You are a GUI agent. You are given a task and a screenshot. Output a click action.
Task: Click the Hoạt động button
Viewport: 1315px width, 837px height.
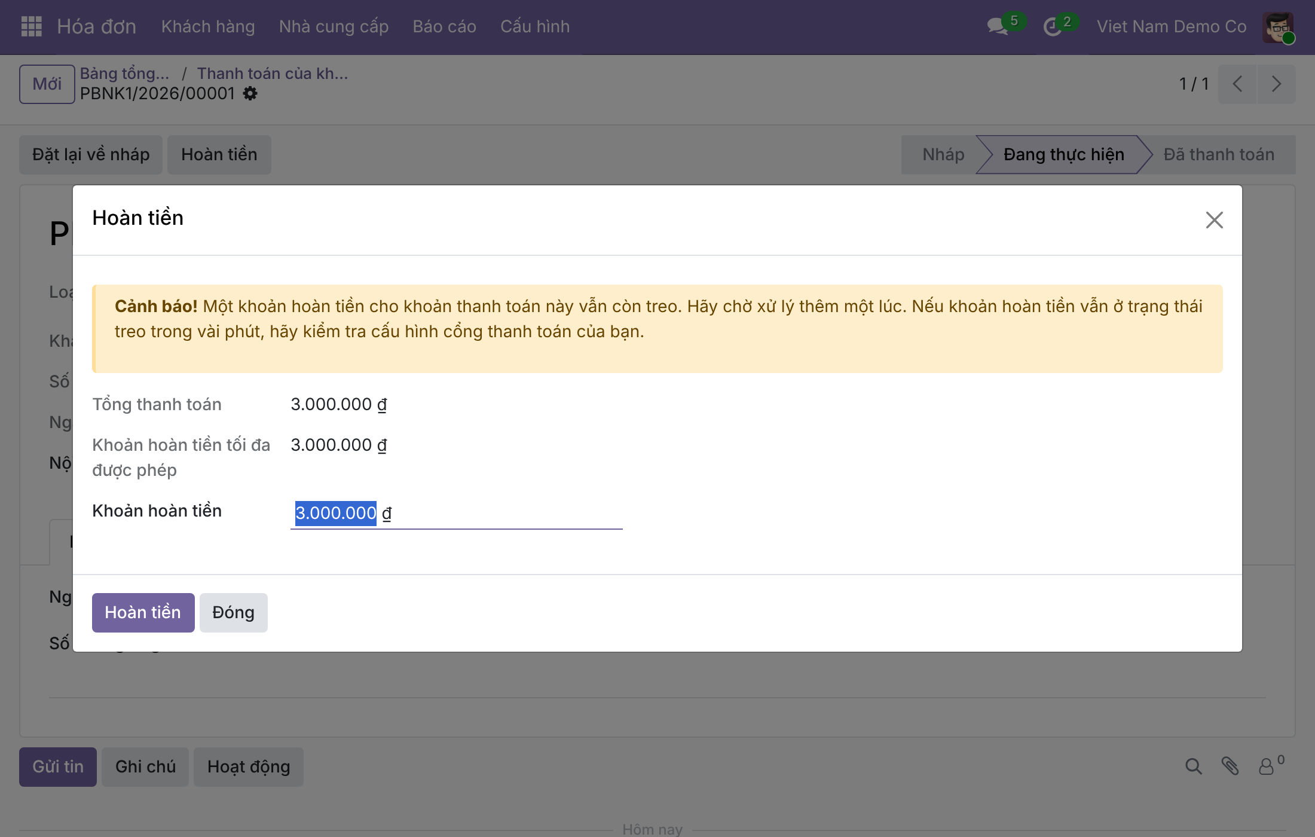click(x=249, y=767)
